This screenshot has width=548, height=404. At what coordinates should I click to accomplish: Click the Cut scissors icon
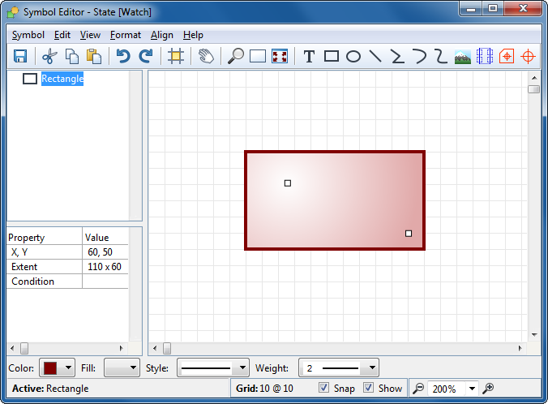tap(49, 56)
